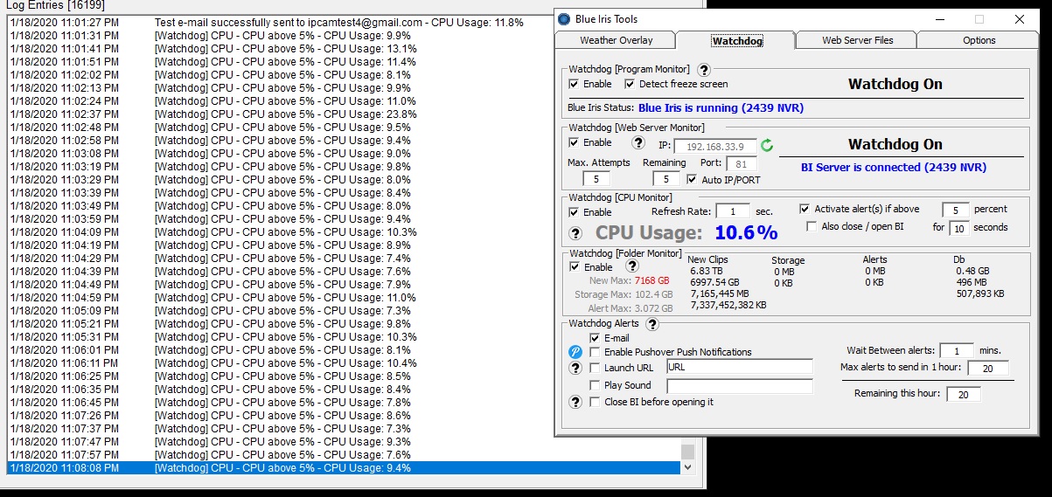Refresh the web server IP with green arrow
Image resolution: width=1052 pixels, height=497 pixels.
[767, 146]
